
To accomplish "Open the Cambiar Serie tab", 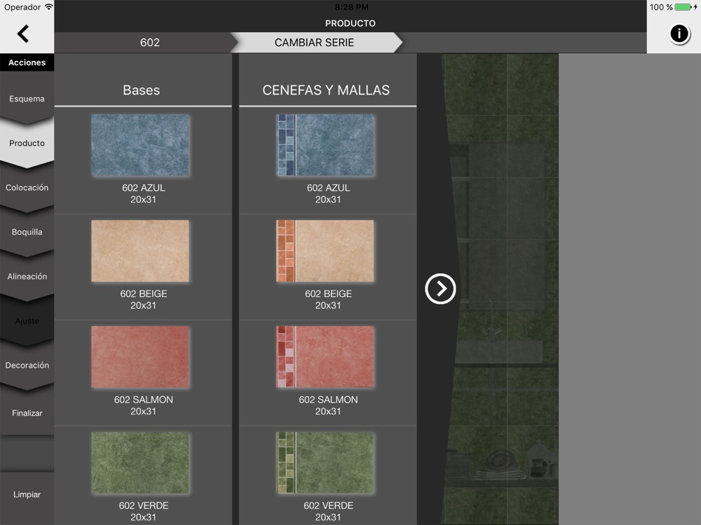I will click(x=314, y=43).
